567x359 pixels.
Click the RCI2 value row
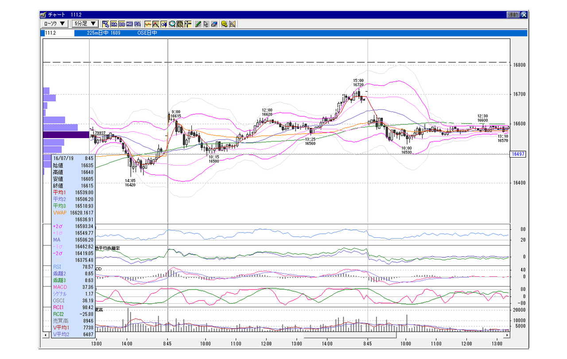coord(73,314)
